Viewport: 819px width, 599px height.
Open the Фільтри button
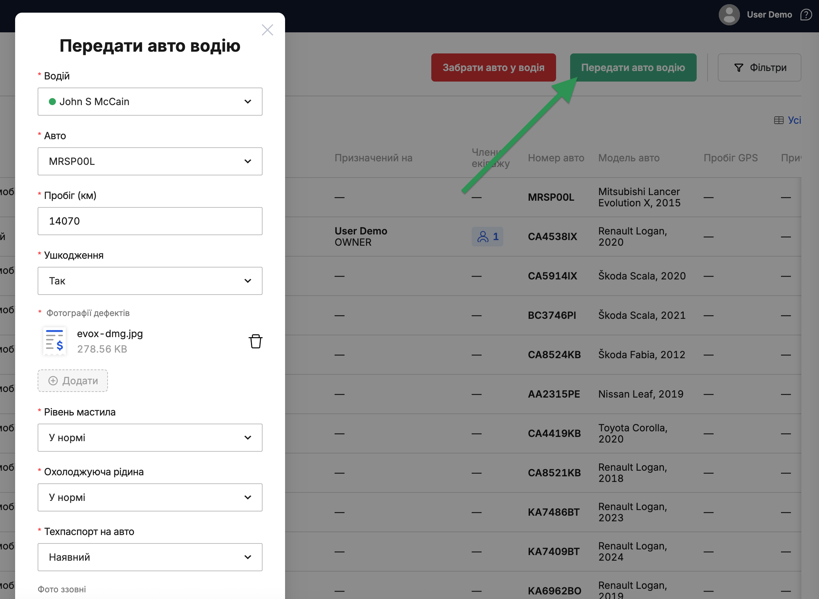coord(759,67)
